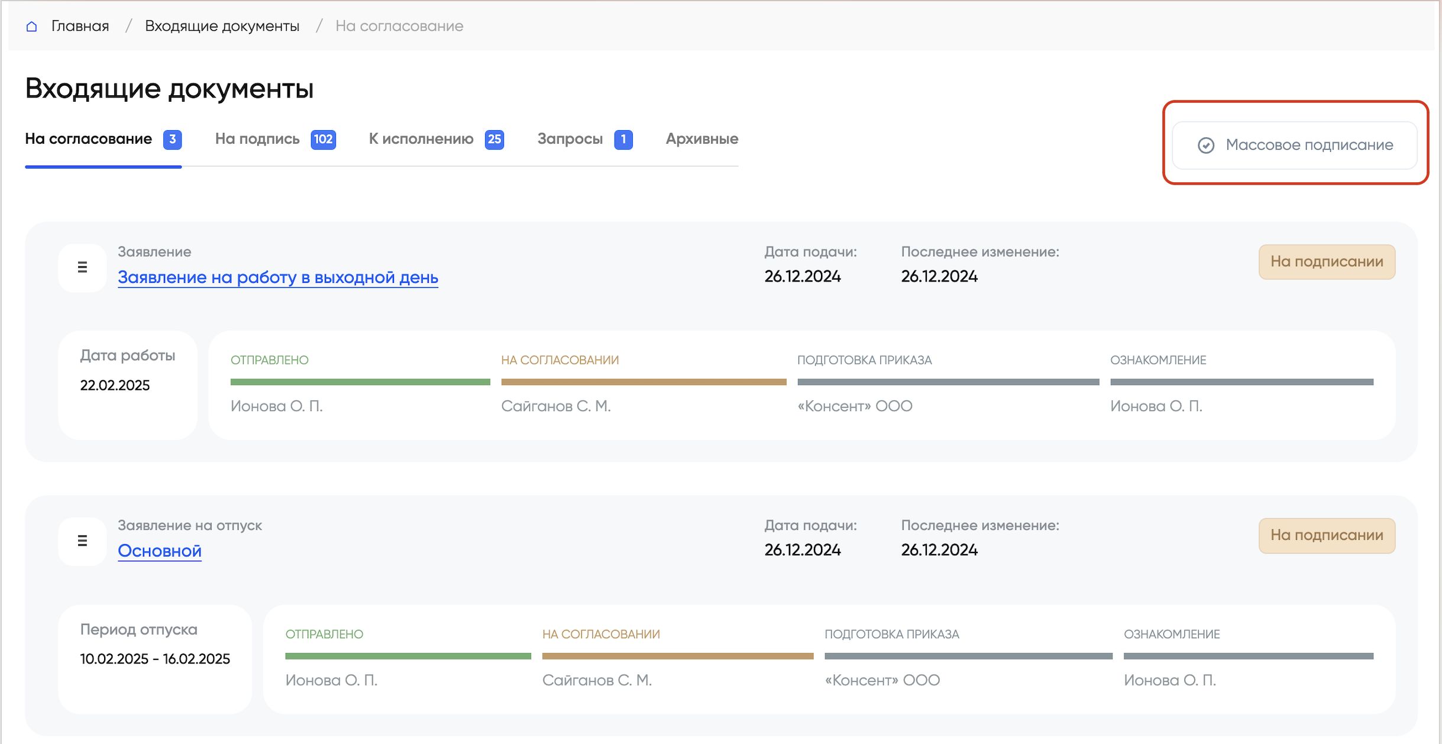The width and height of the screenshot is (1442, 744).
Task: Click the blue 3 badge on На согласование
Action: [x=172, y=140]
